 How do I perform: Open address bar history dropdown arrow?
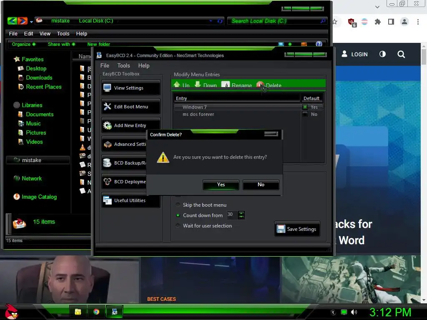coord(211,21)
